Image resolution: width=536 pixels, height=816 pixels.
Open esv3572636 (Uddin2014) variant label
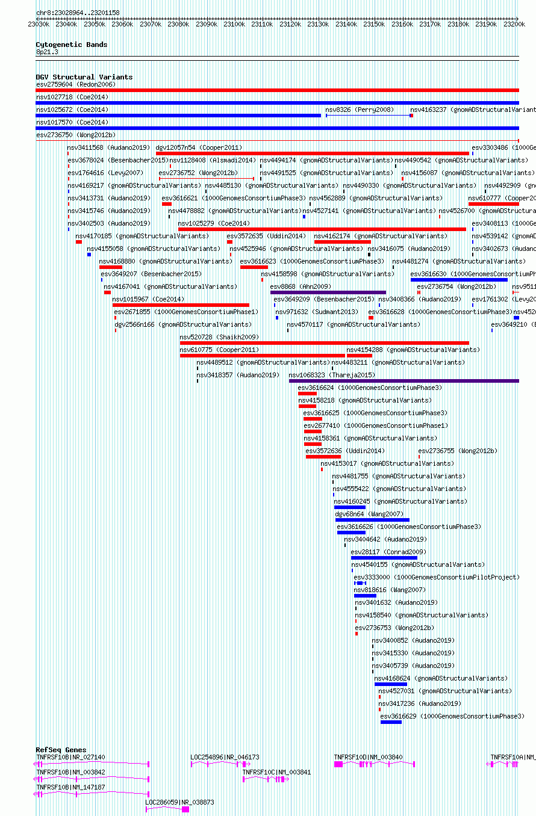pyautogui.click(x=345, y=451)
